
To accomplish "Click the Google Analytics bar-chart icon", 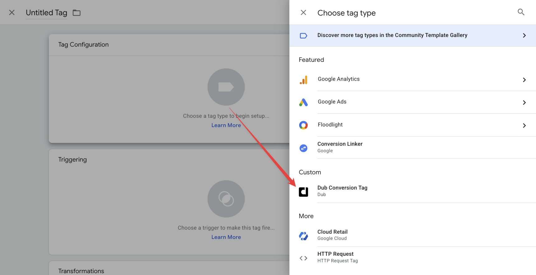I will click(304, 80).
